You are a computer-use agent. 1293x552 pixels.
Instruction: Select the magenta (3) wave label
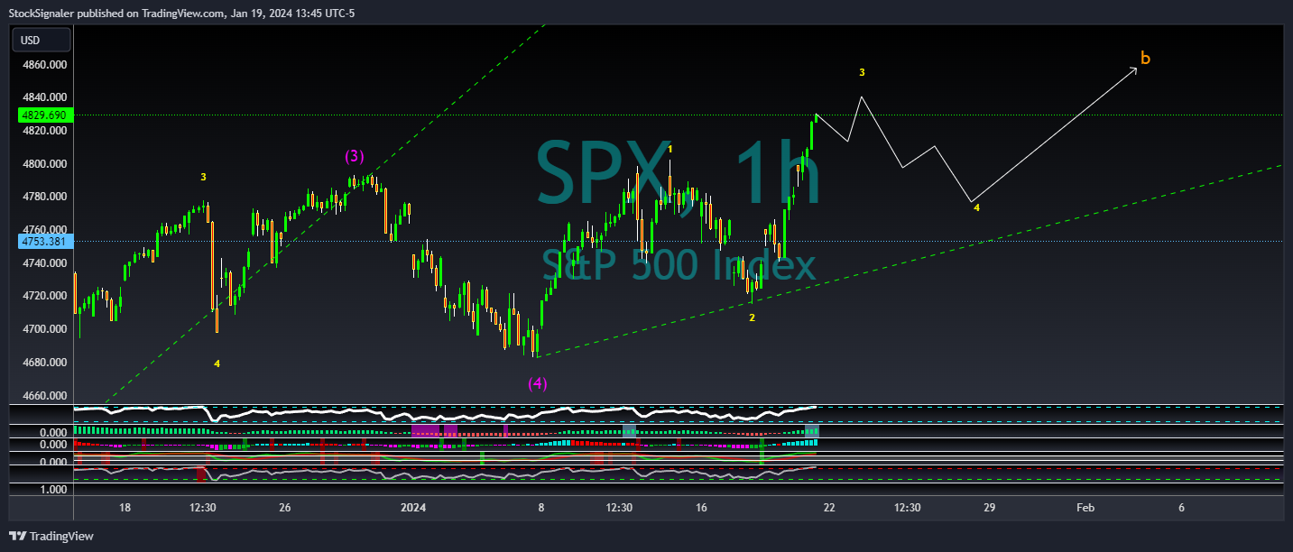coord(354,156)
